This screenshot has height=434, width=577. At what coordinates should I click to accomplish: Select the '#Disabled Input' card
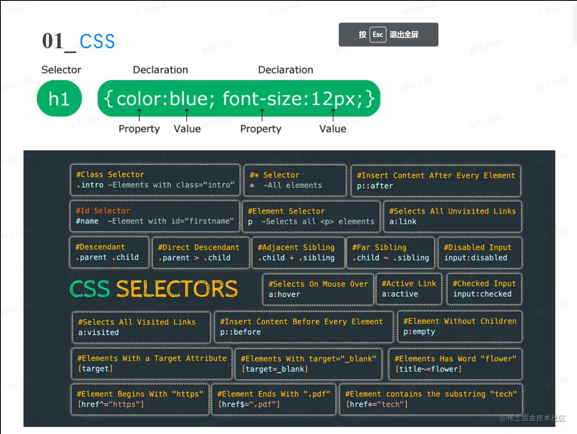480,252
